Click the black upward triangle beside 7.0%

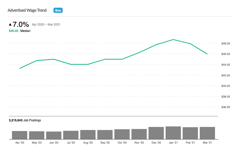pos(10,25)
